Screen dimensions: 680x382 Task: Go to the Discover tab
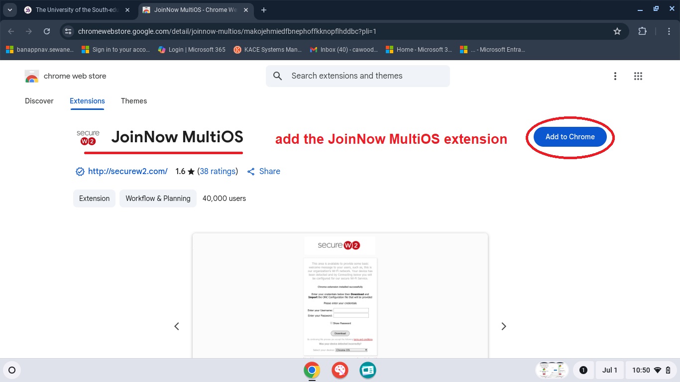pyautogui.click(x=39, y=101)
